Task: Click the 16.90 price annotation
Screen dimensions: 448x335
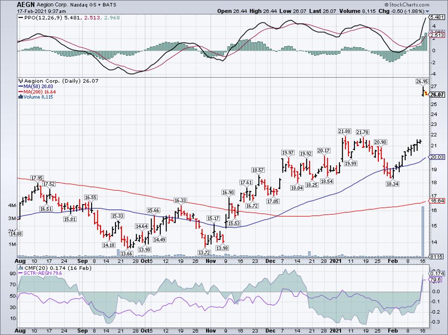Action: point(228,192)
